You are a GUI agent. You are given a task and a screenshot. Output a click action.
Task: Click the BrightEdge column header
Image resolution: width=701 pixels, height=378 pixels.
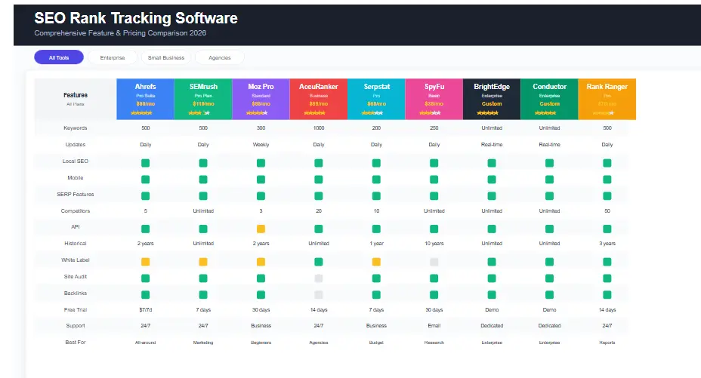[x=491, y=99]
